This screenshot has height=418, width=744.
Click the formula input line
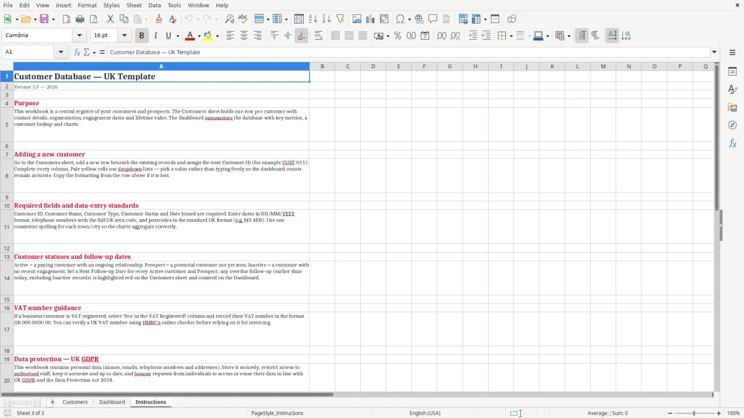pos(408,52)
